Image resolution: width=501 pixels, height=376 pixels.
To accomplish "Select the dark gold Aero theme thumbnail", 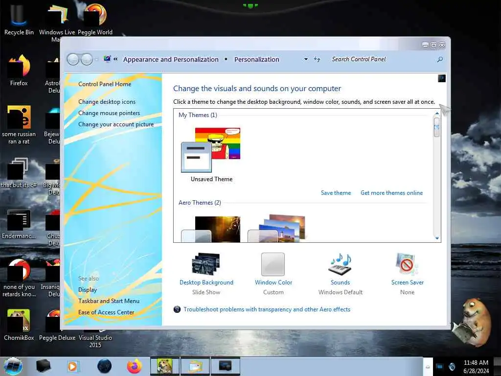I will pyautogui.click(x=211, y=229).
